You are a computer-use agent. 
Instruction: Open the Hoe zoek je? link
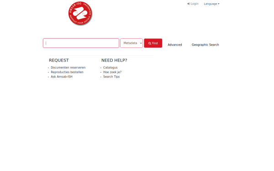112,72
